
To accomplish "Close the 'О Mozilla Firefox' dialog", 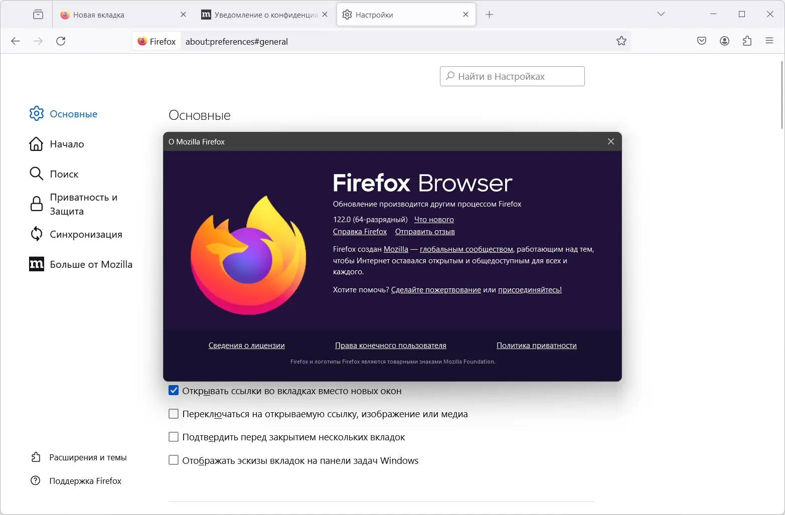I will pos(611,142).
